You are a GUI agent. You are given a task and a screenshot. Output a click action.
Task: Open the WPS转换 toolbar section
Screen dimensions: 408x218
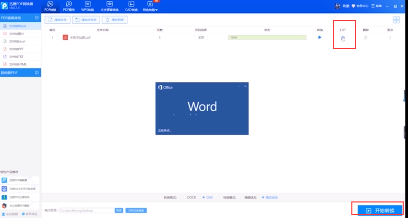coord(88,6)
